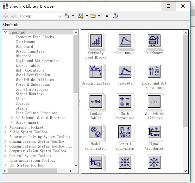The height and width of the screenshot is (183, 195).
Task: Collapse the Simulink tree node
Action: [5, 32]
